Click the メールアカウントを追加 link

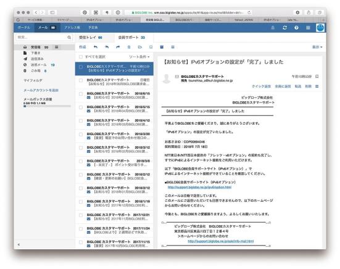[41, 90]
